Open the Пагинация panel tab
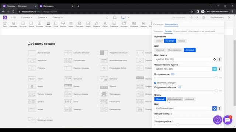The width and height of the screenshot is (236, 132). 158,25
